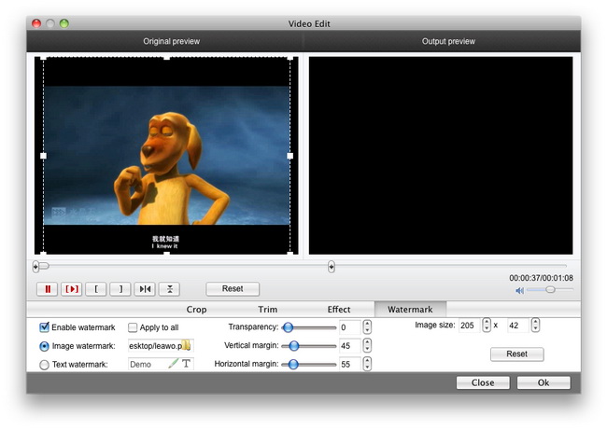Pause the video preview playback
This screenshot has height=430, width=607.
click(x=48, y=289)
